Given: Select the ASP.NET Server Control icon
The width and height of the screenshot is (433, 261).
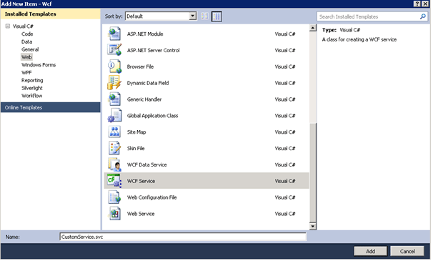Looking at the screenshot, I should 114,50.
